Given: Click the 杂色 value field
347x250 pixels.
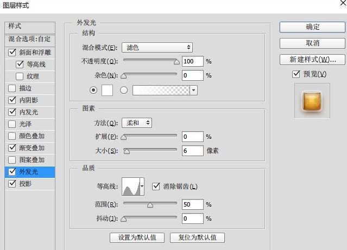Looking at the screenshot, I should point(193,75).
